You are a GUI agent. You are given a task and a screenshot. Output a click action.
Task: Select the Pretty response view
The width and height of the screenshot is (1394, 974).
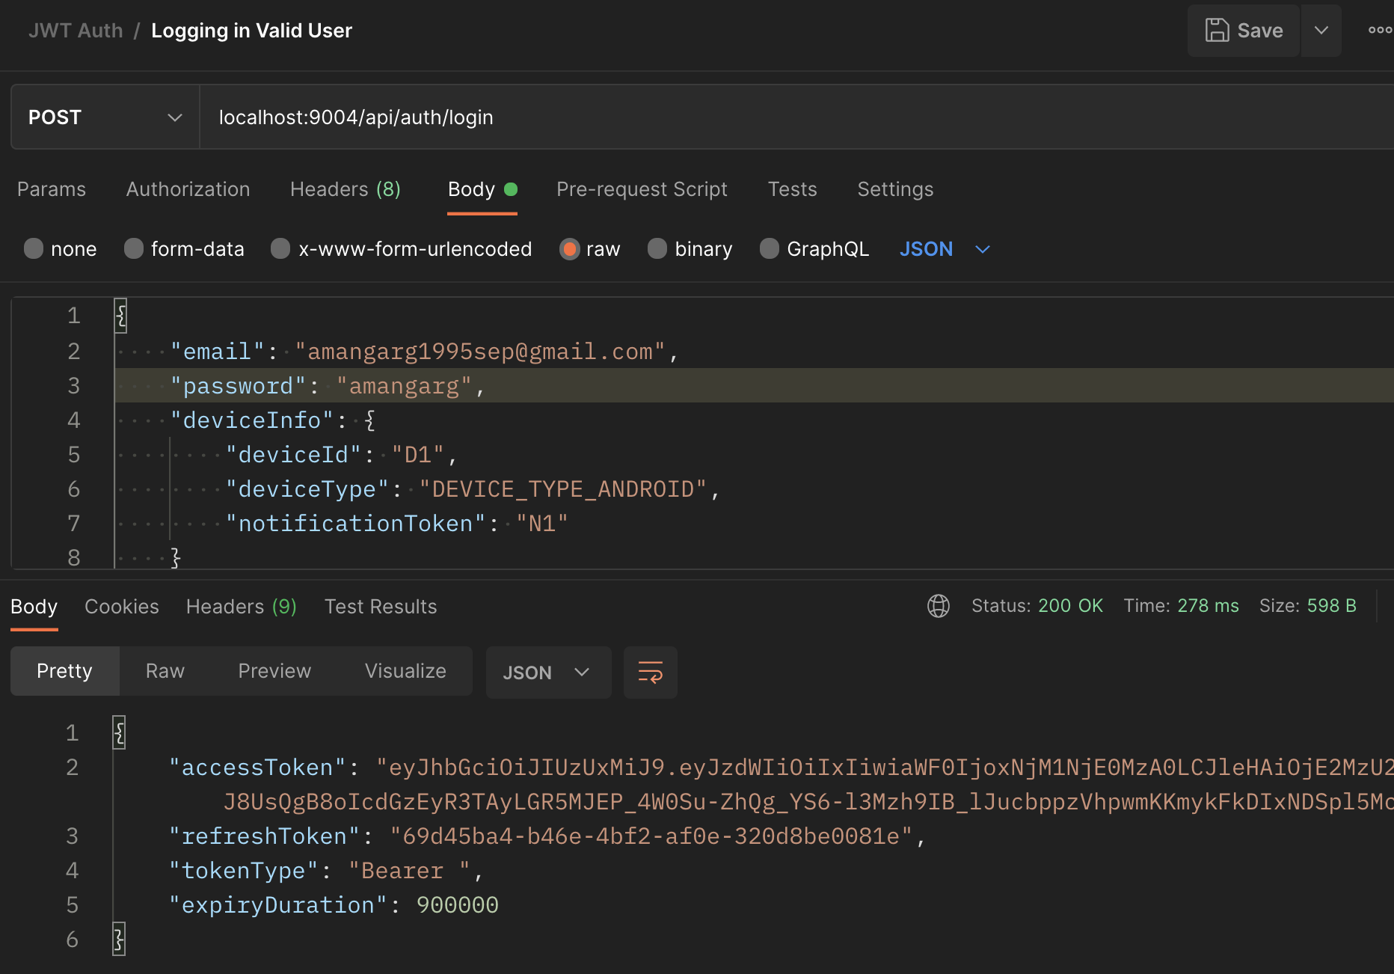(x=65, y=671)
